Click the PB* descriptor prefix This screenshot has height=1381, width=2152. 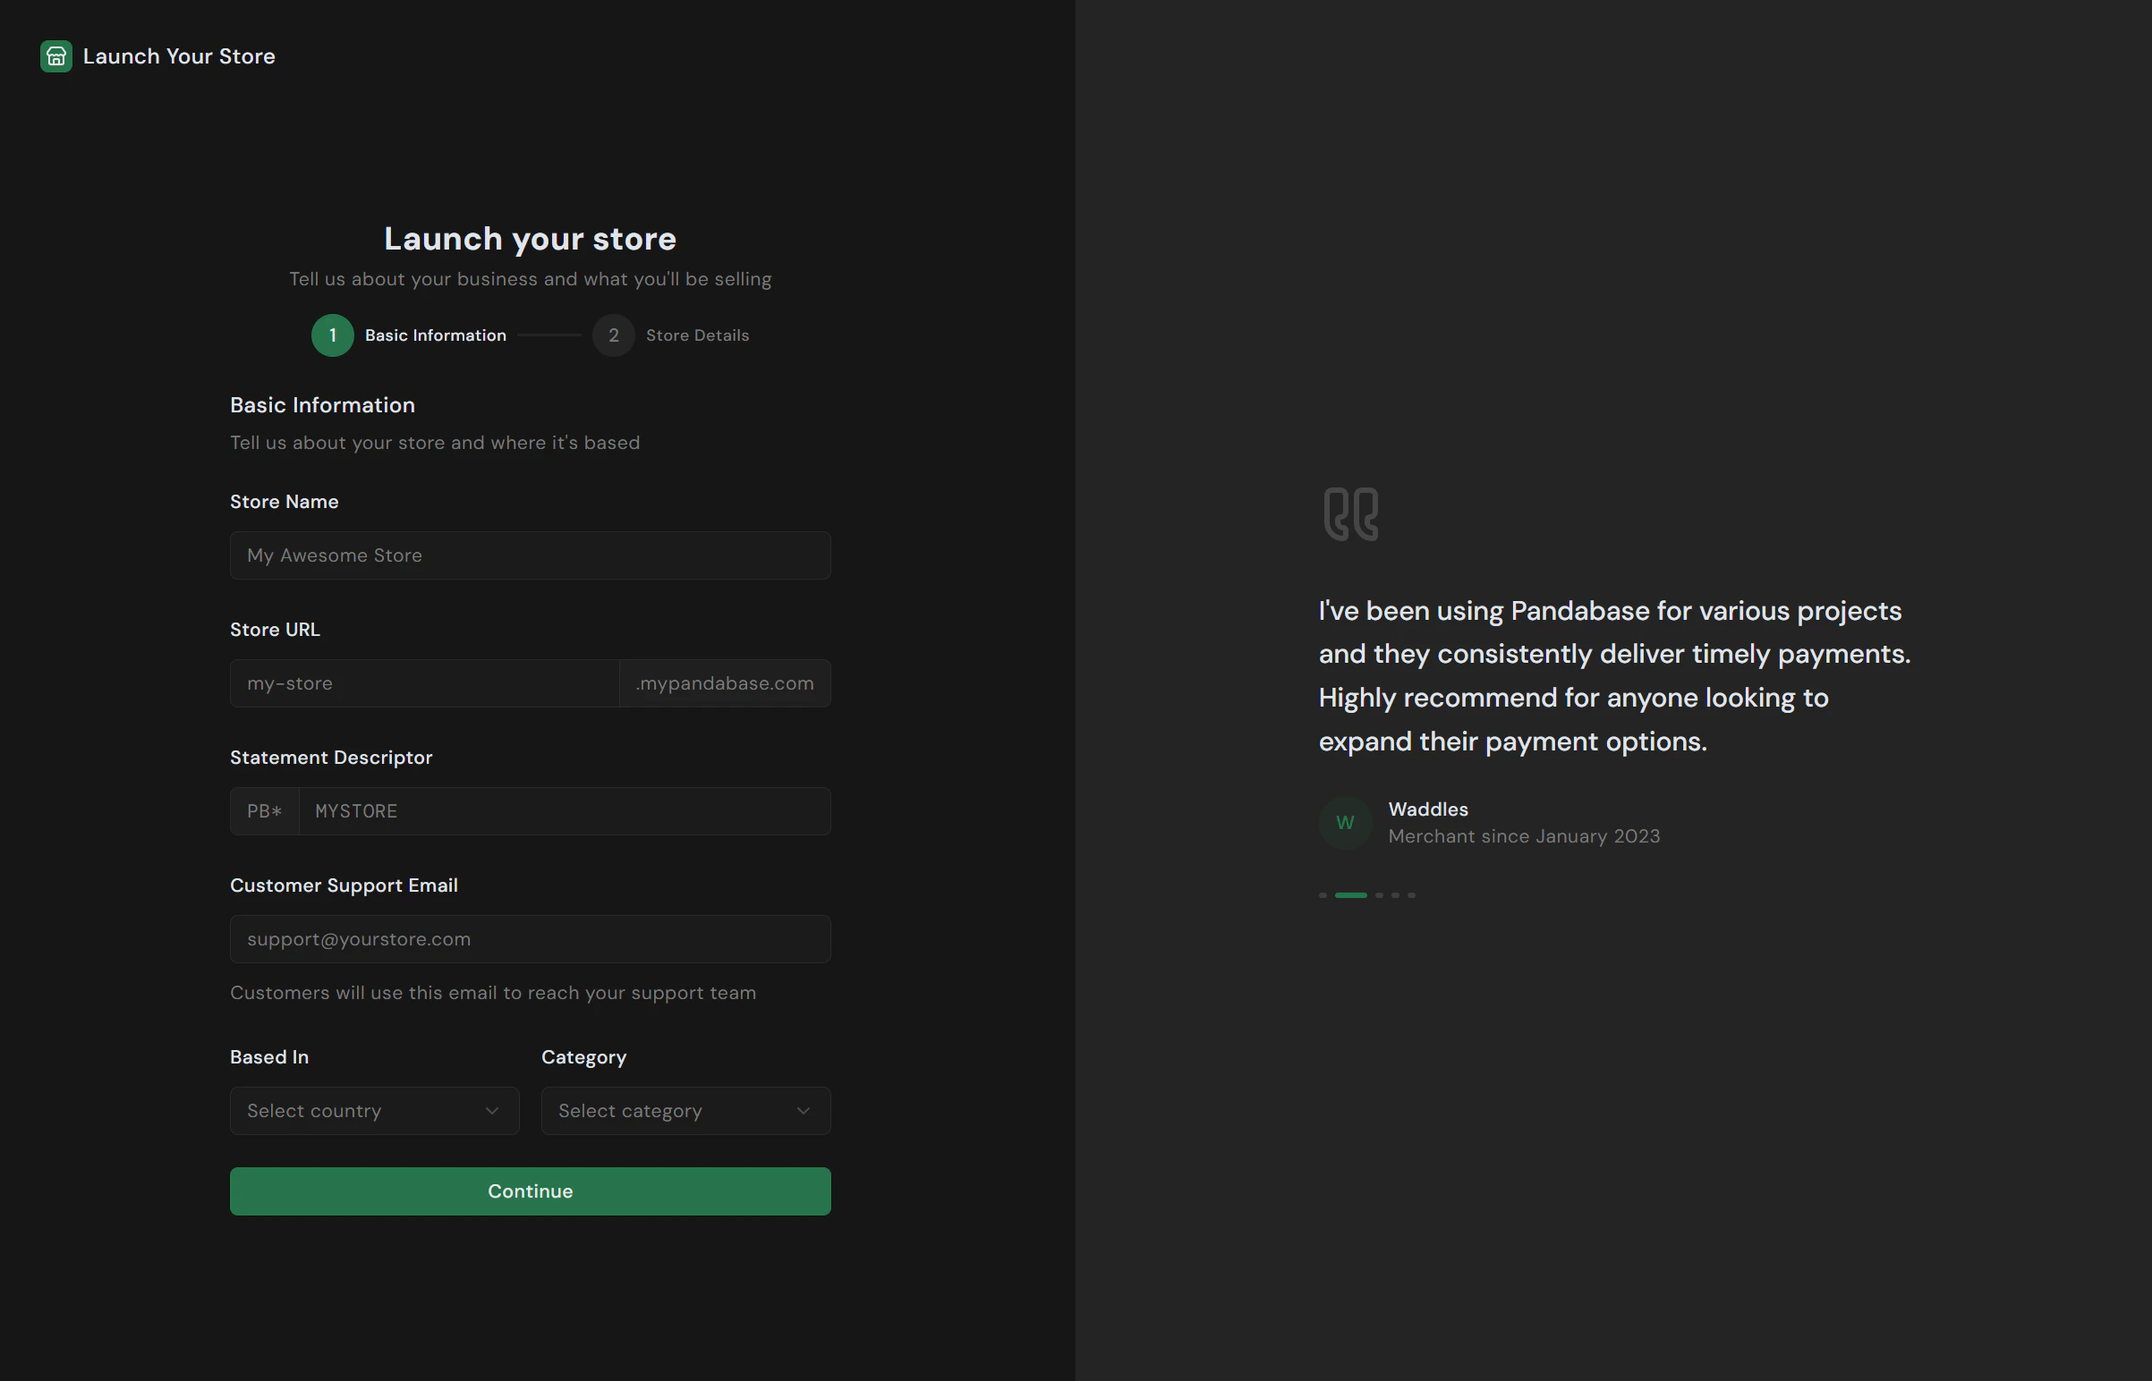pyautogui.click(x=265, y=811)
